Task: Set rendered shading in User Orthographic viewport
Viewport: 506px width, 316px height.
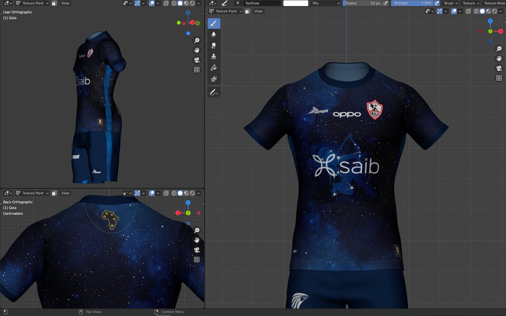Action: [192, 3]
